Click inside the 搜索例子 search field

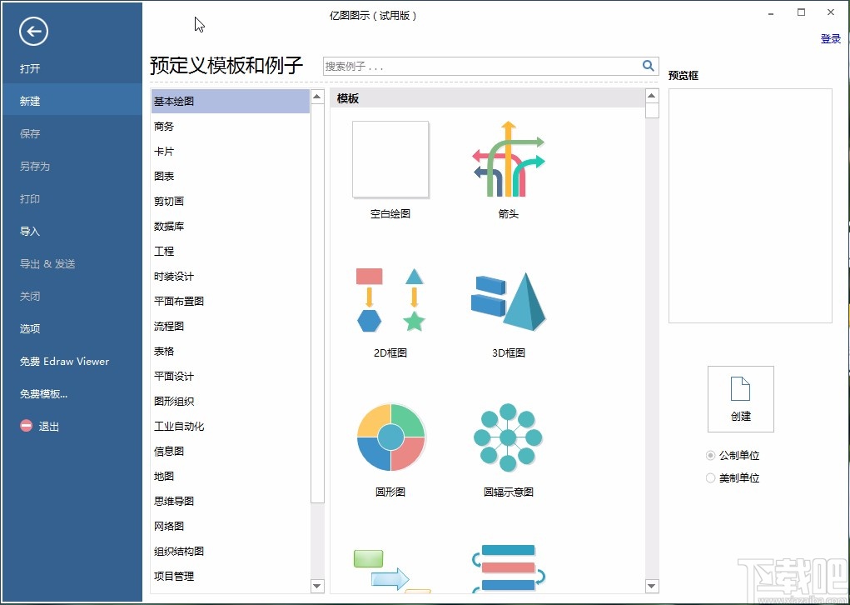click(475, 65)
